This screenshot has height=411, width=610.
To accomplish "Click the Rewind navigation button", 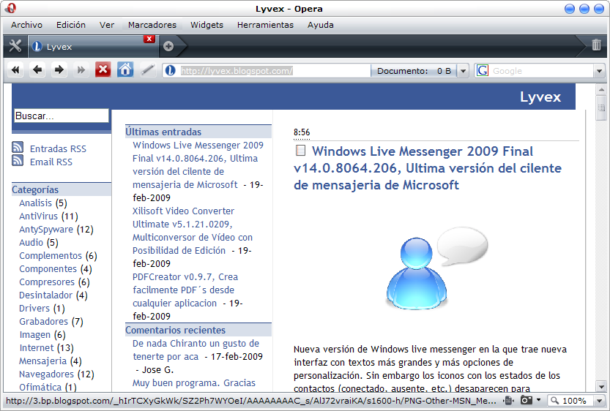I will coord(15,70).
